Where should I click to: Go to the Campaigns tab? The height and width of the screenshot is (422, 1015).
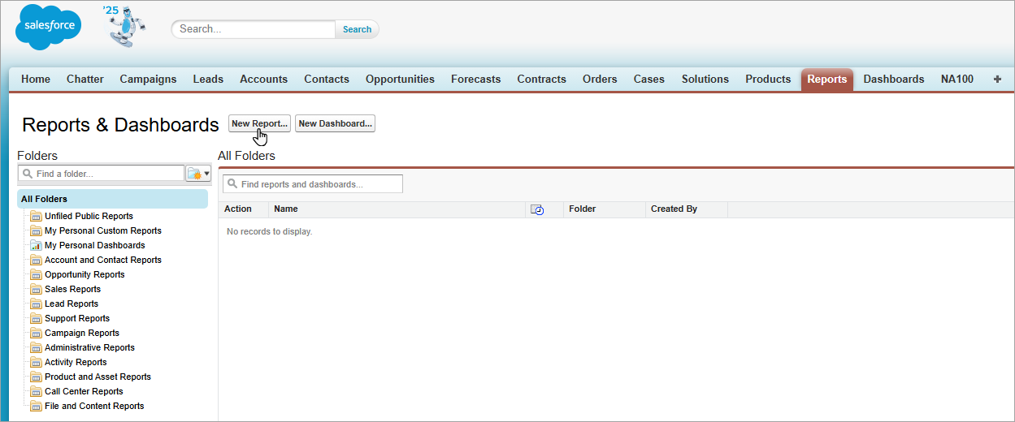point(148,80)
